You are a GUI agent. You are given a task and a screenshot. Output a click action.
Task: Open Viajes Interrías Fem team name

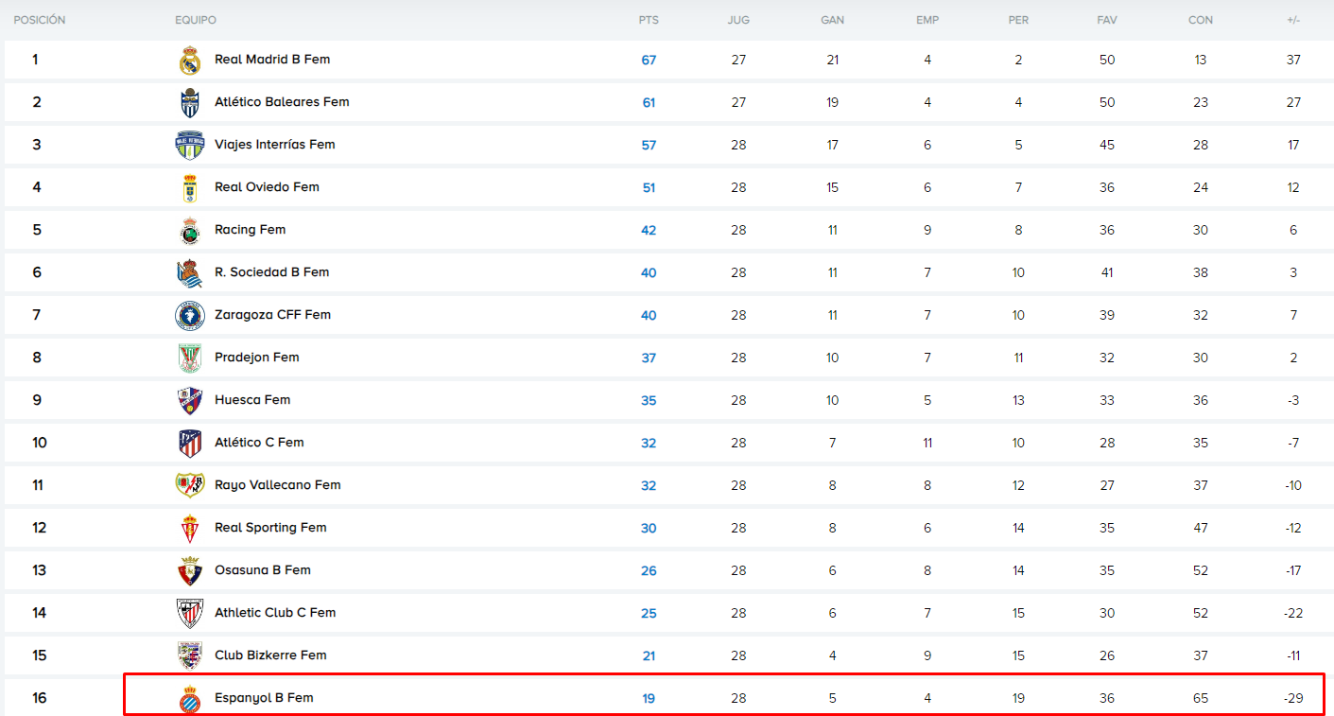(274, 145)
